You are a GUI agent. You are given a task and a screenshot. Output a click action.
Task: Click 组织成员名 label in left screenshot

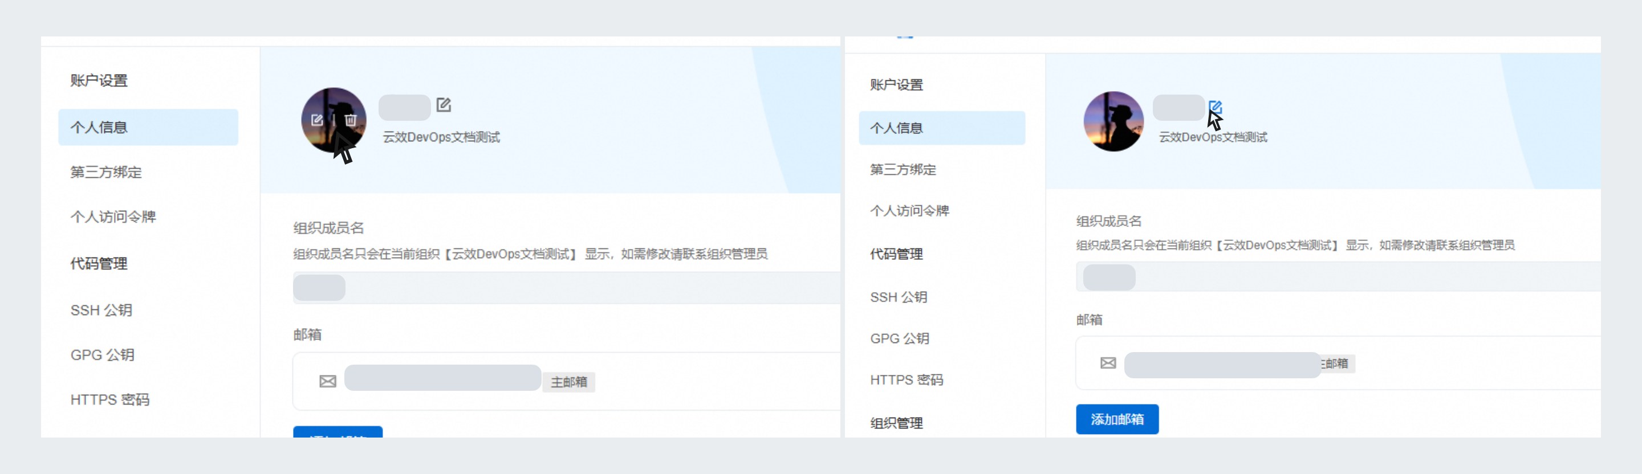tap(328, 228)
